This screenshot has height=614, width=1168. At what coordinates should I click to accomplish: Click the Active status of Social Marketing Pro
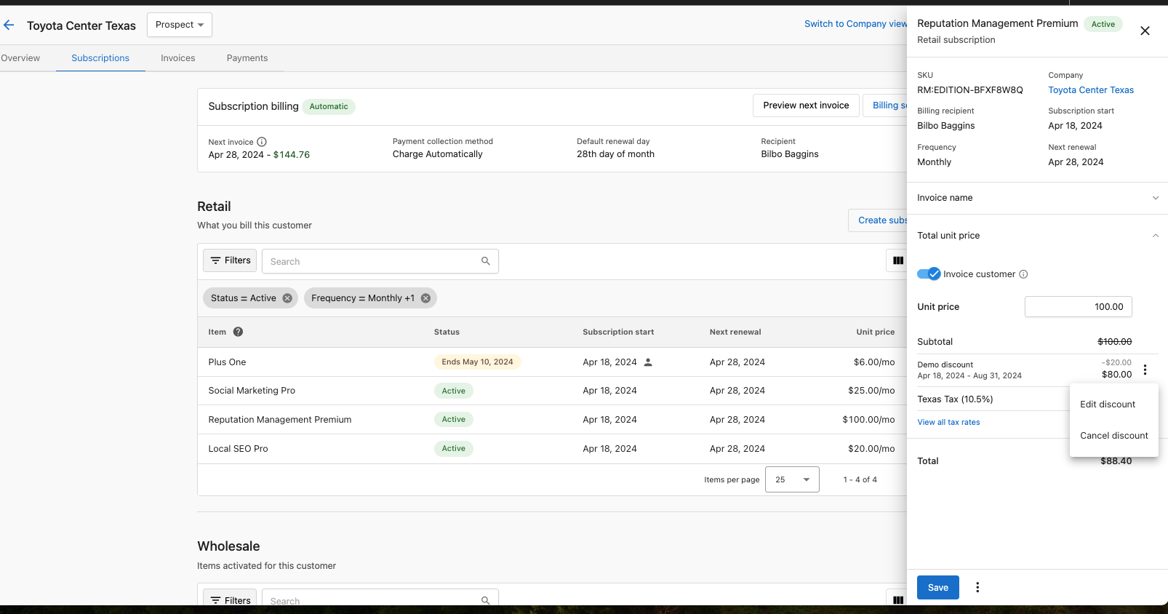click(454, 391)
